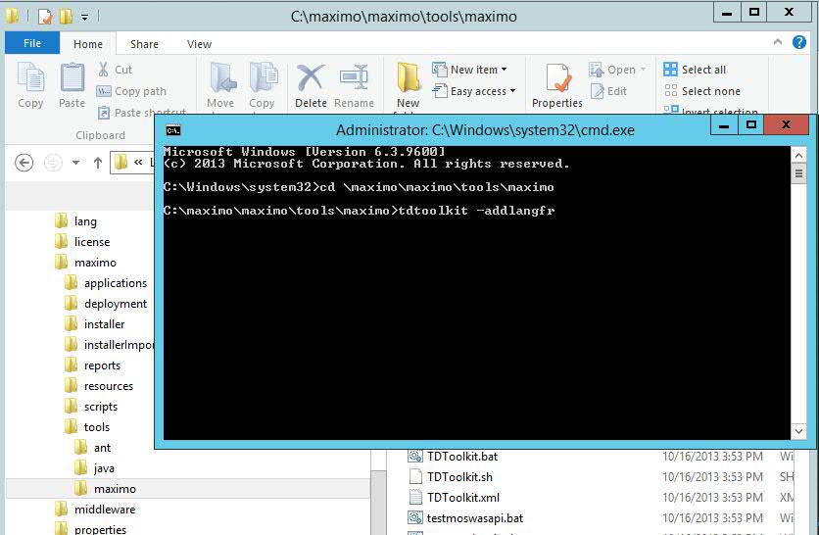Select the TDToolkit.sh file
The height and width of the screenshot is (535, 819).
tap(451, 477)
